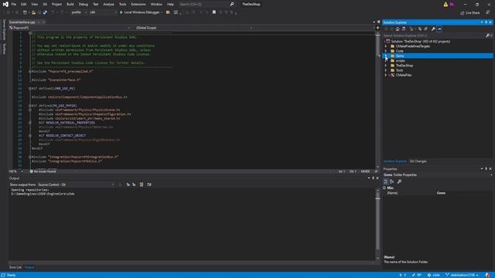495x278 pixels.
Task: Click the Solution Explorer Home icon
Action: (x=398, y=29)
